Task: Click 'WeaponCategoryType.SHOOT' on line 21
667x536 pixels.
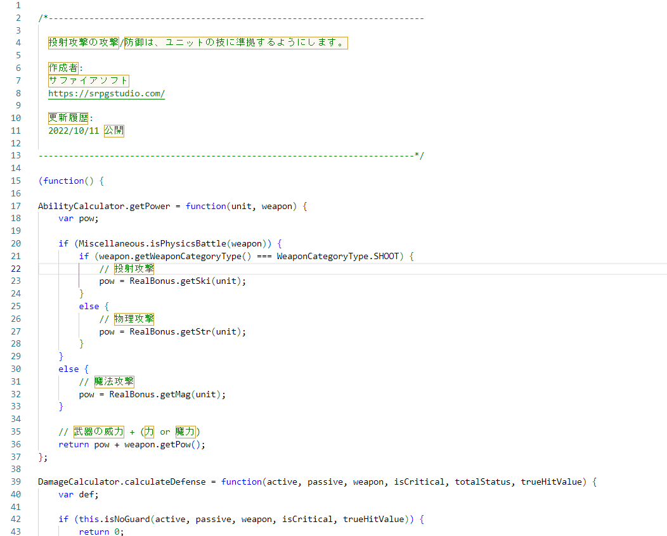Action: tap(338, 257)
